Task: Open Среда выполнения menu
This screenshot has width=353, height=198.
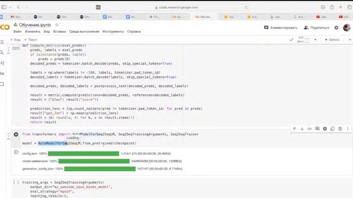Action: click(x=84, y=32)
